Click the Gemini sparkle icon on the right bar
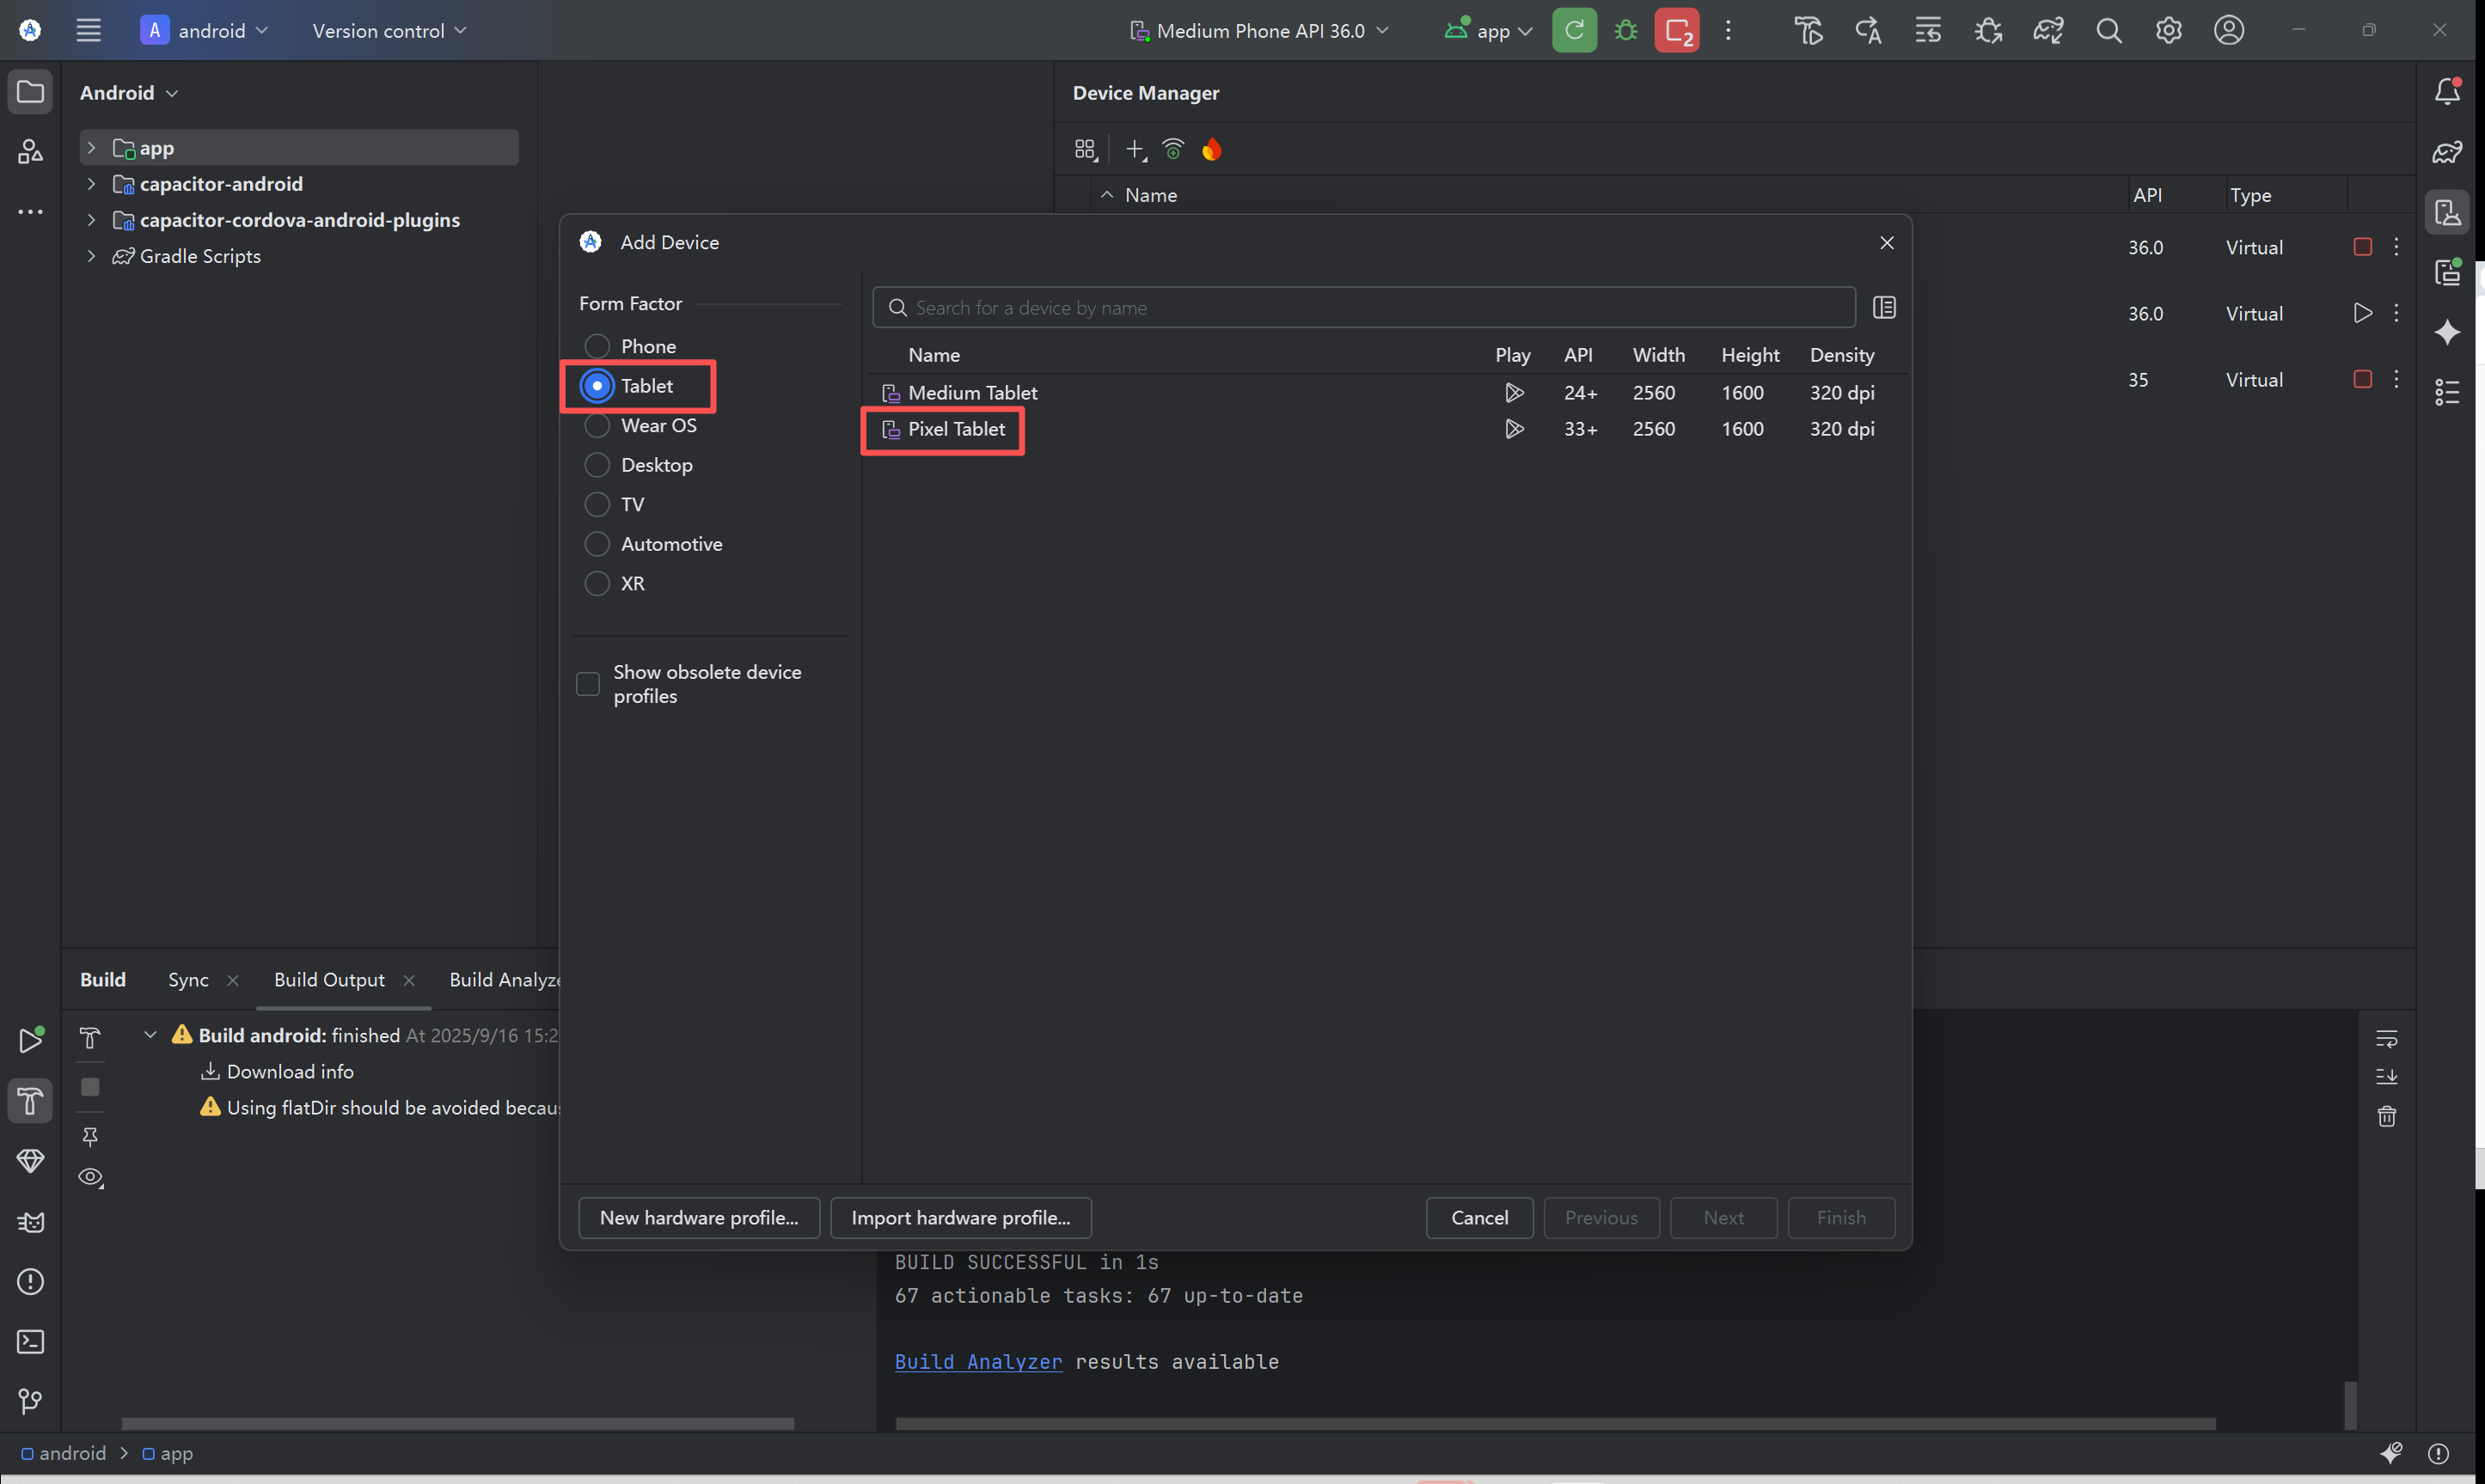This screenshot has height=1484, width=2485. point(2446,332)
